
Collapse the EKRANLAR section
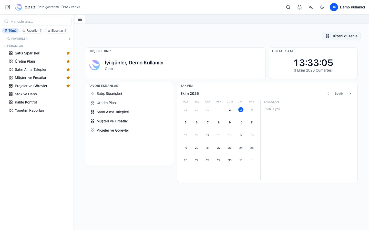tap(37, 46)
